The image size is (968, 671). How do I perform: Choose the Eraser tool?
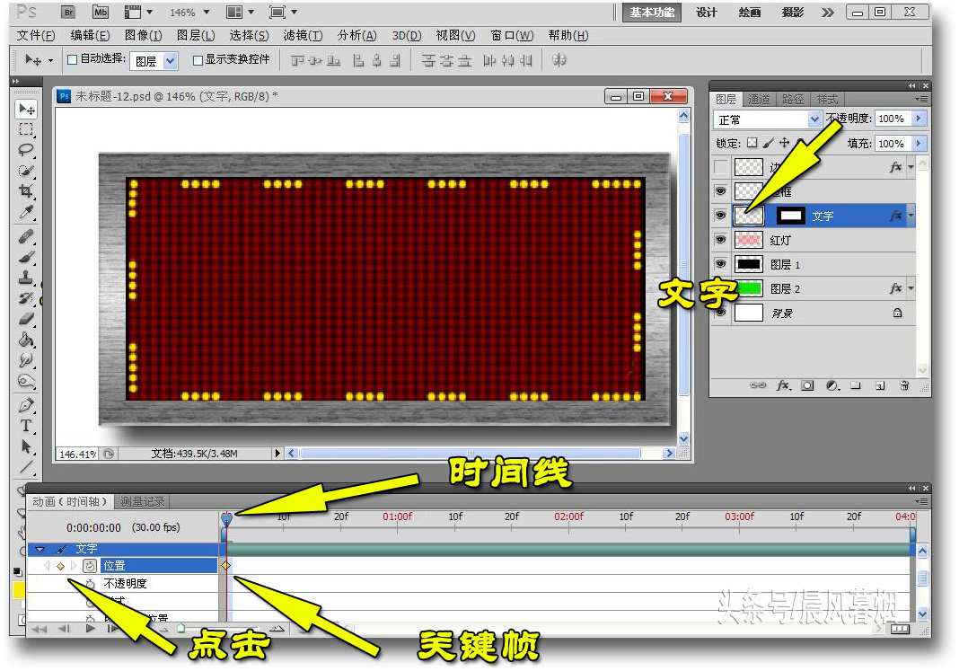click(x=26, y=318)
